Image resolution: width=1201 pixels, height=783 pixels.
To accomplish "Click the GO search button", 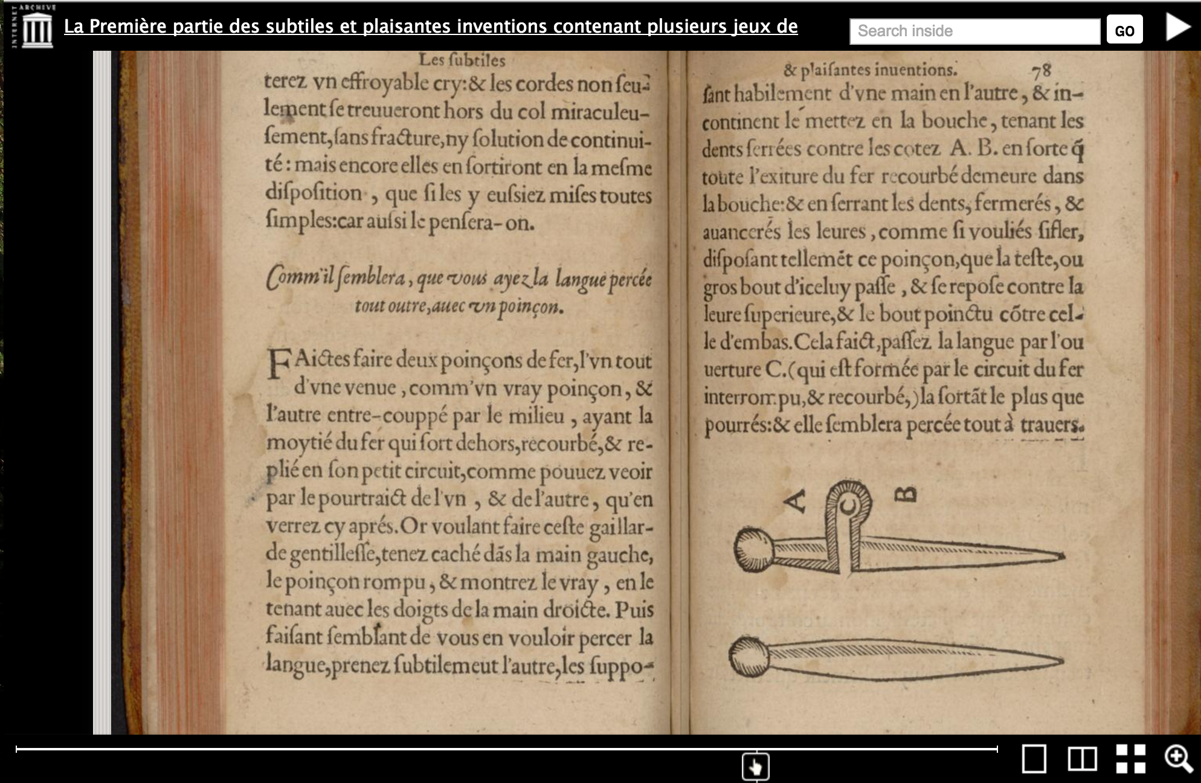I will (x=1124, y=30).
